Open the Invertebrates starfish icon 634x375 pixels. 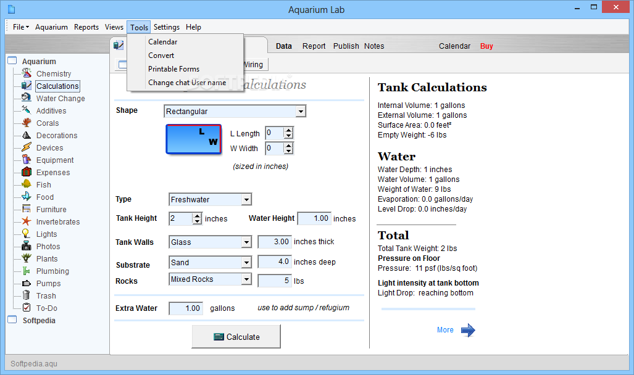(27, 221)
